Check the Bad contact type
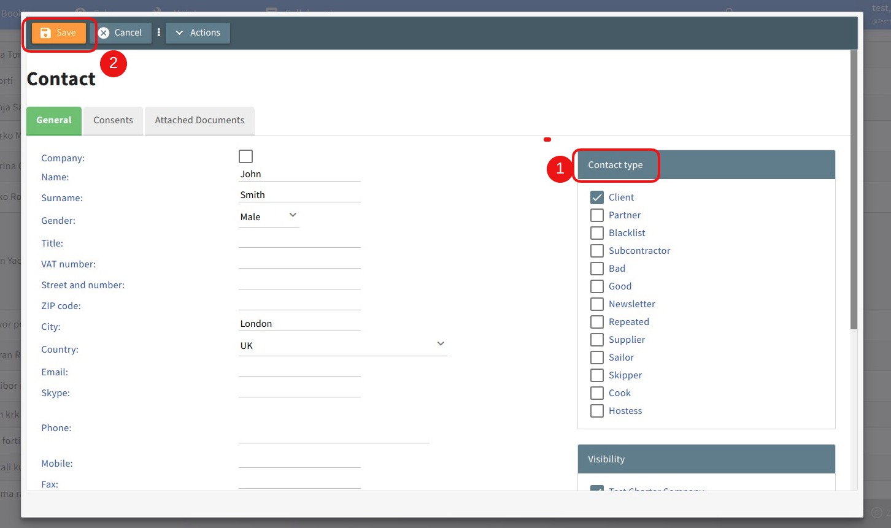The height and width of the screenshot is (528, 891). pyautogui.click(x=597, y=269)
